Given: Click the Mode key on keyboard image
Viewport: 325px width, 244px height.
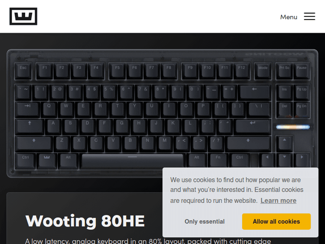Looking at the screenshot, I should coord(263,71).
